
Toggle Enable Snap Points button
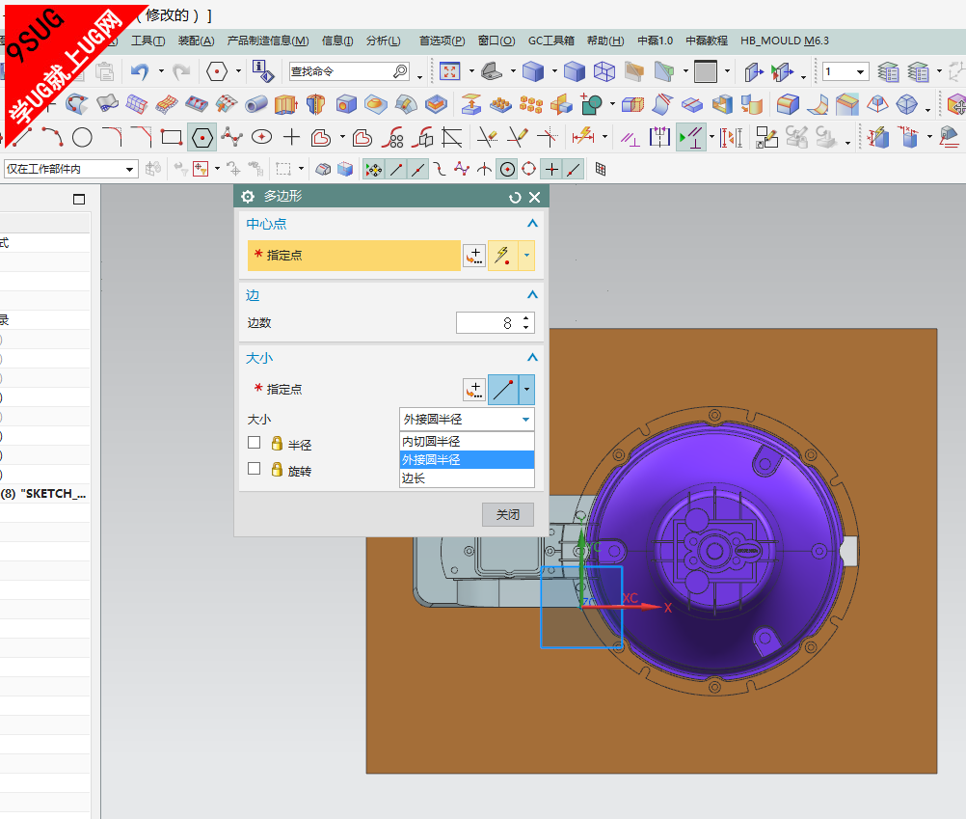[373, 170]
